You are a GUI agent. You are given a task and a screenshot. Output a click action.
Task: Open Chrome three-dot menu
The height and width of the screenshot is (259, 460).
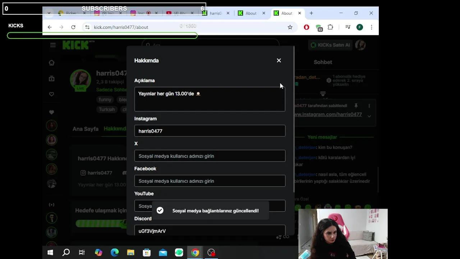pyautogui.click(x=371, y=27)
